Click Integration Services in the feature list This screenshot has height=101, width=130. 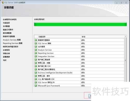coord(46,56)
